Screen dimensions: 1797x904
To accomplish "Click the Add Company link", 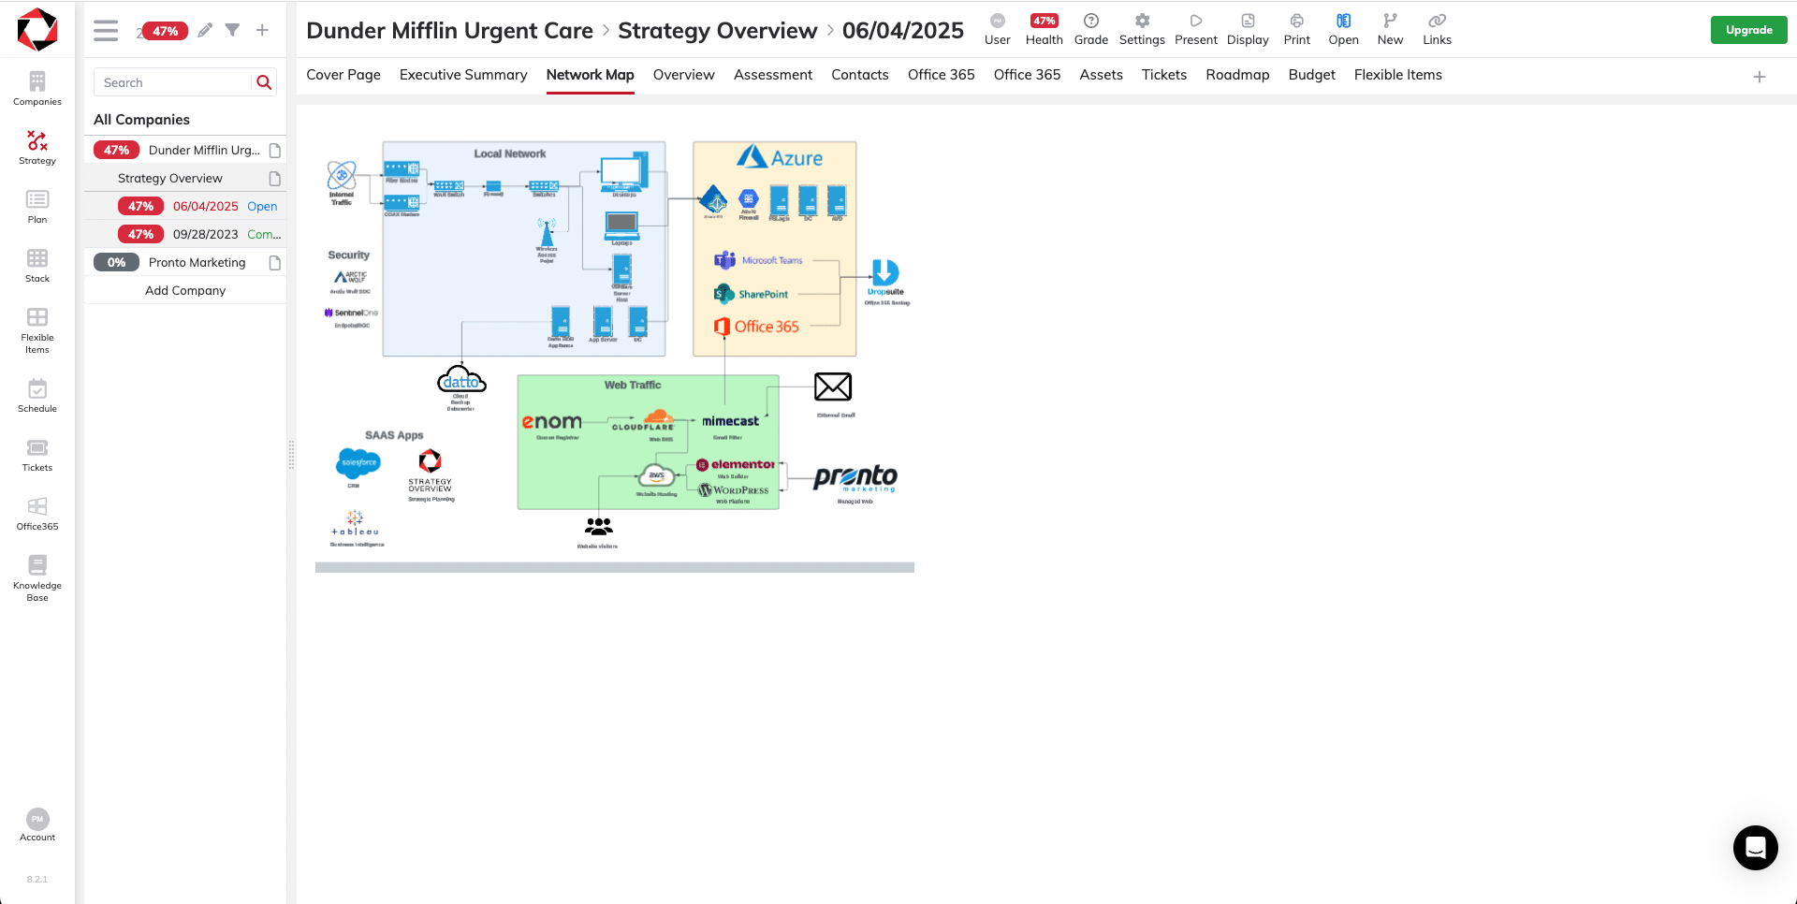I will pos(185,290).
